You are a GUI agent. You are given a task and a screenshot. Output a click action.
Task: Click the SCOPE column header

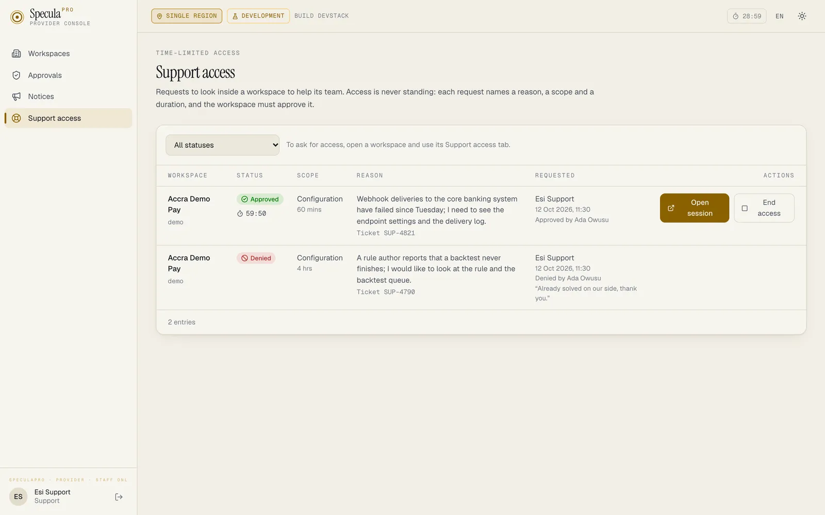click(x=308, y=176)
